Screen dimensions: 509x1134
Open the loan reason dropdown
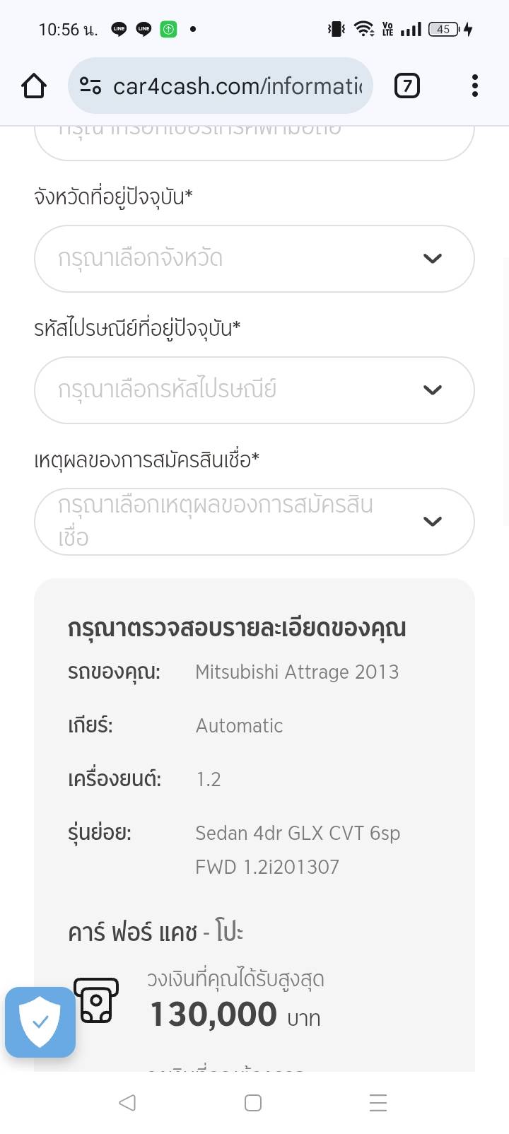point(233,522)
